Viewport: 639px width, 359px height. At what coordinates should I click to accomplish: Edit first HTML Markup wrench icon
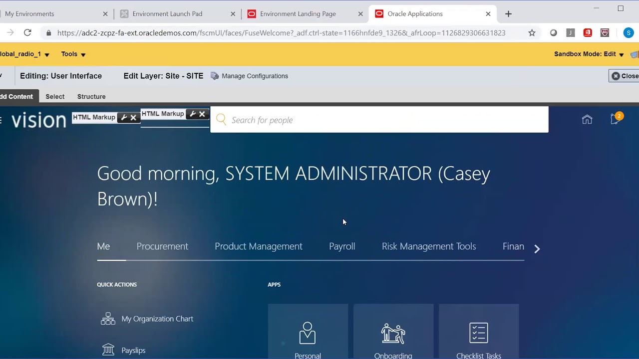click(124, 118)
